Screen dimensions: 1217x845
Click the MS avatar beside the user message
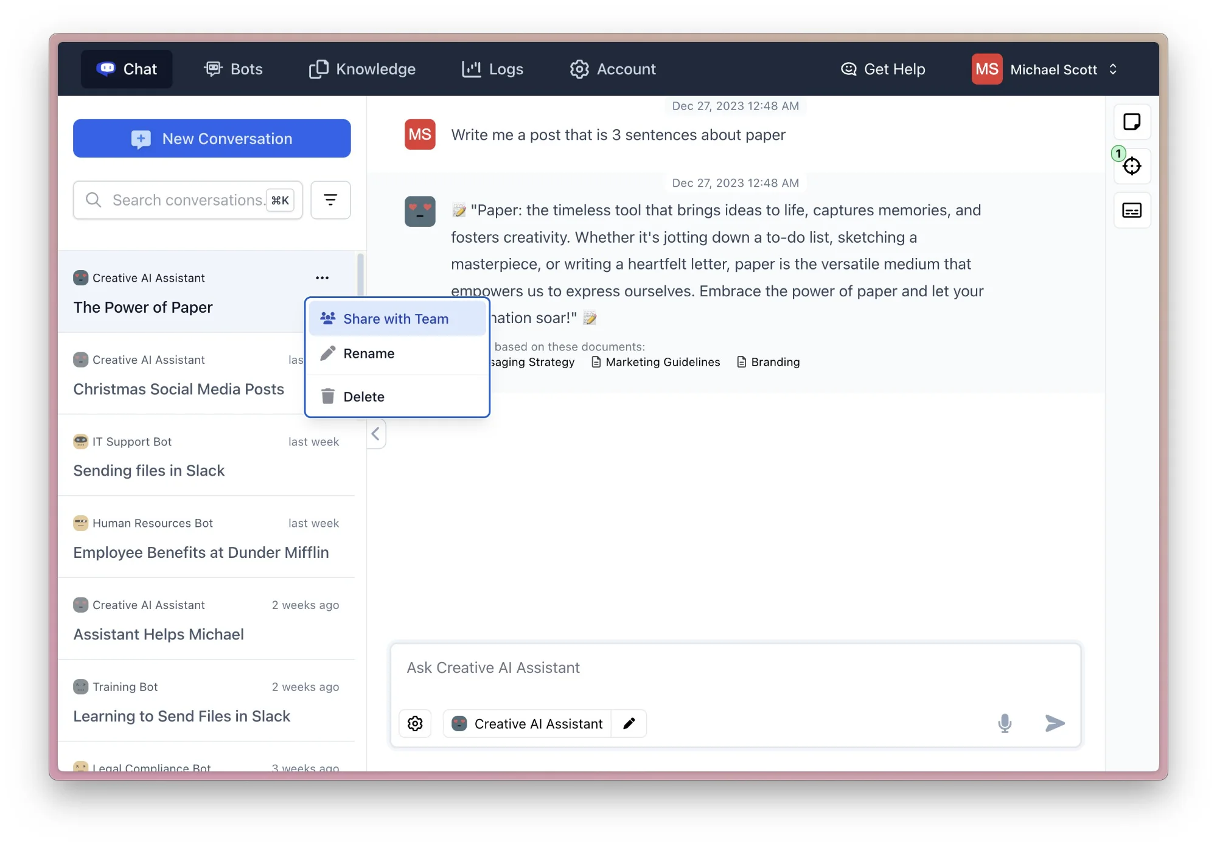pyautogui.click(x=420, y=134)
